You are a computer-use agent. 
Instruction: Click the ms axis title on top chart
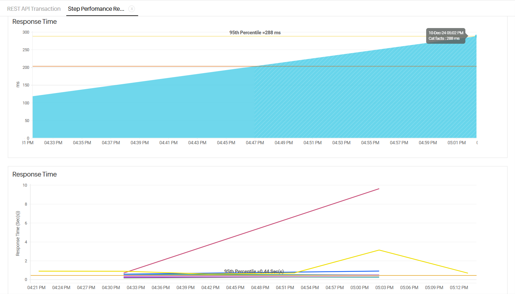[18, 85]
